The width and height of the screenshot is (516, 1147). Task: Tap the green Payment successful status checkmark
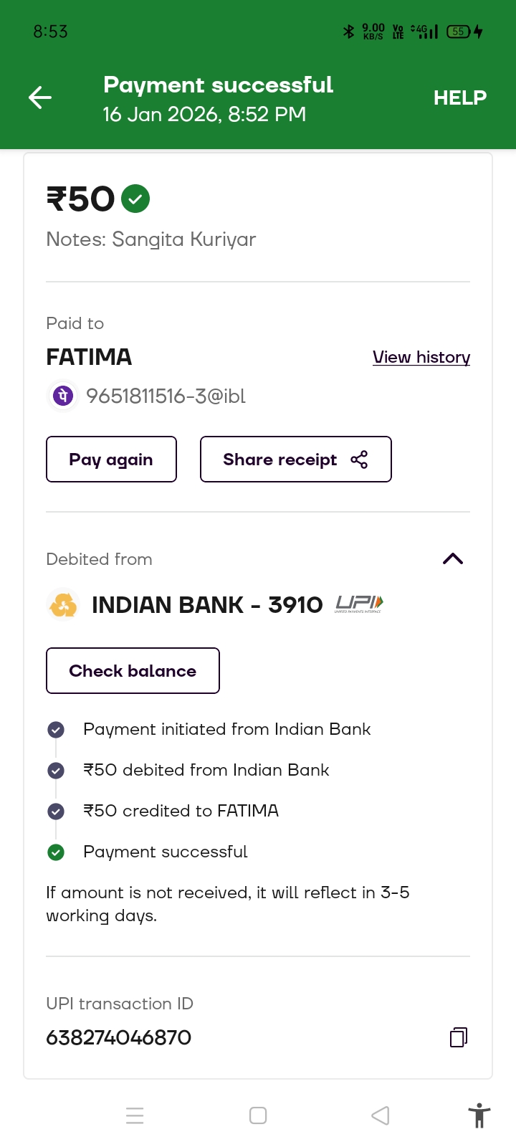point(56,852)
